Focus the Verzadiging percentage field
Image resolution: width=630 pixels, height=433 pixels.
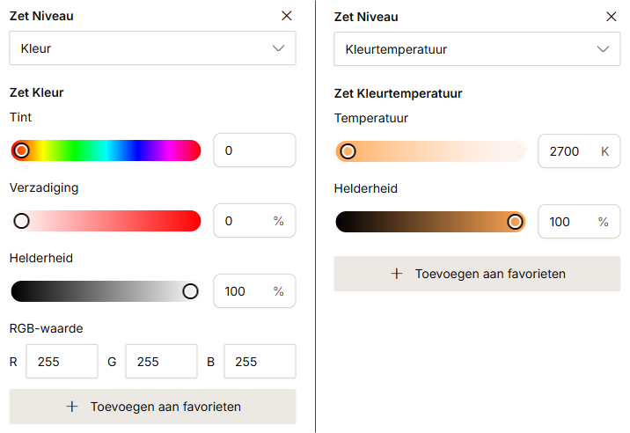pyautogui.click(x=255, y=221)
